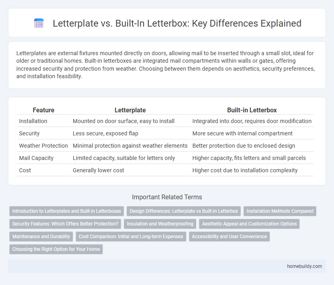Click the 'Maintenance and Durability' tag
334x285 pixels.
point(41,237)
